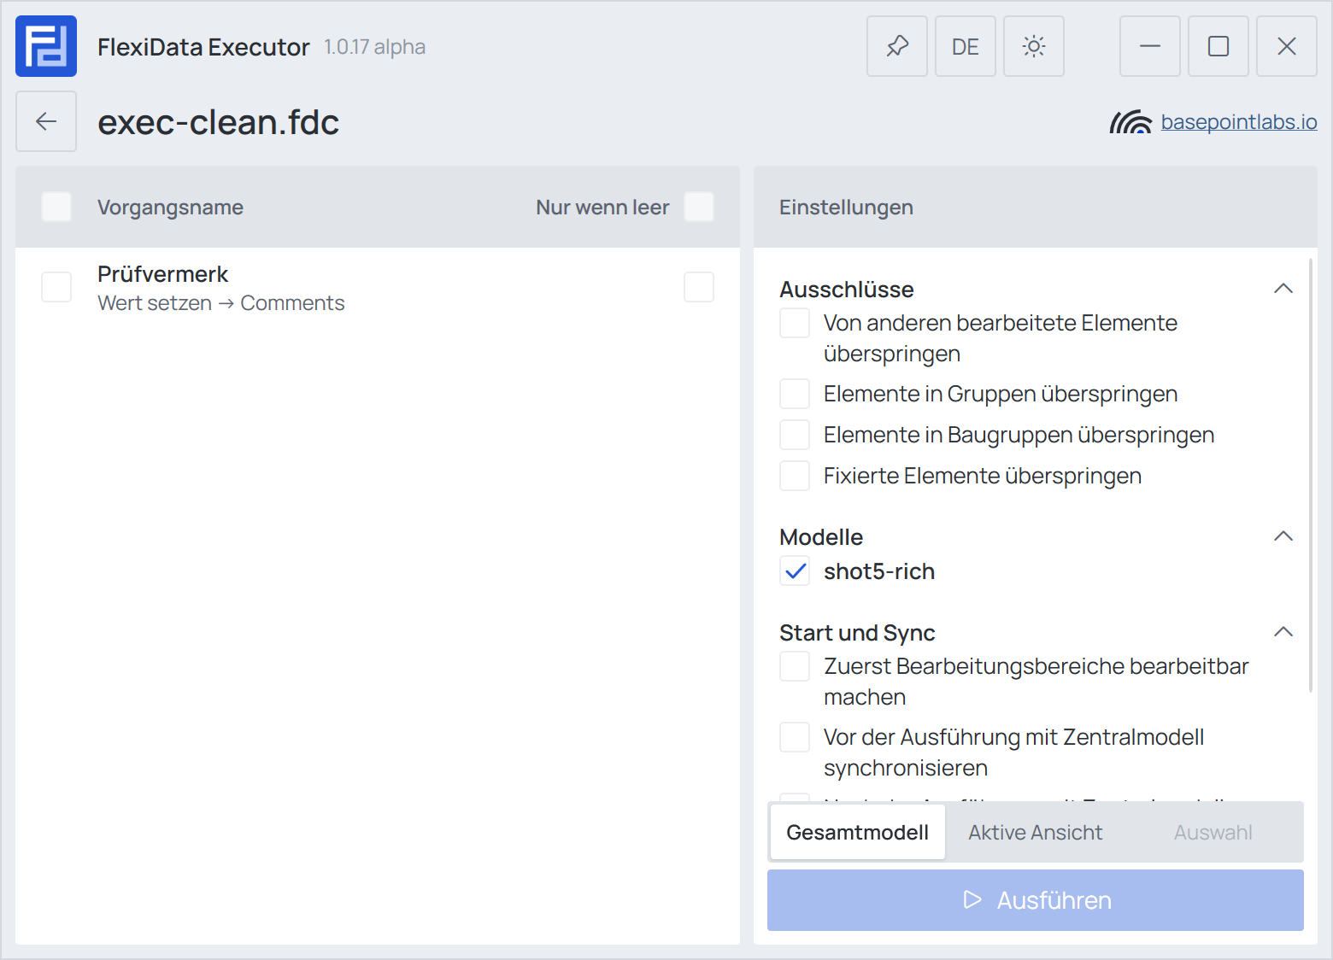Tick the select-all checkbox beside Vorgangsname
This screenshot has height=960, width=1333.
[x=56, y=207]
